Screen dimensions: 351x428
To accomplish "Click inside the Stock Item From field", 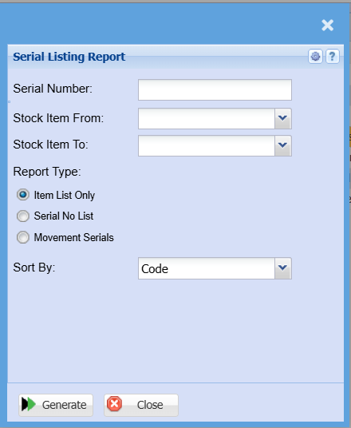I will pyautogui.click(x=207, y=118).
